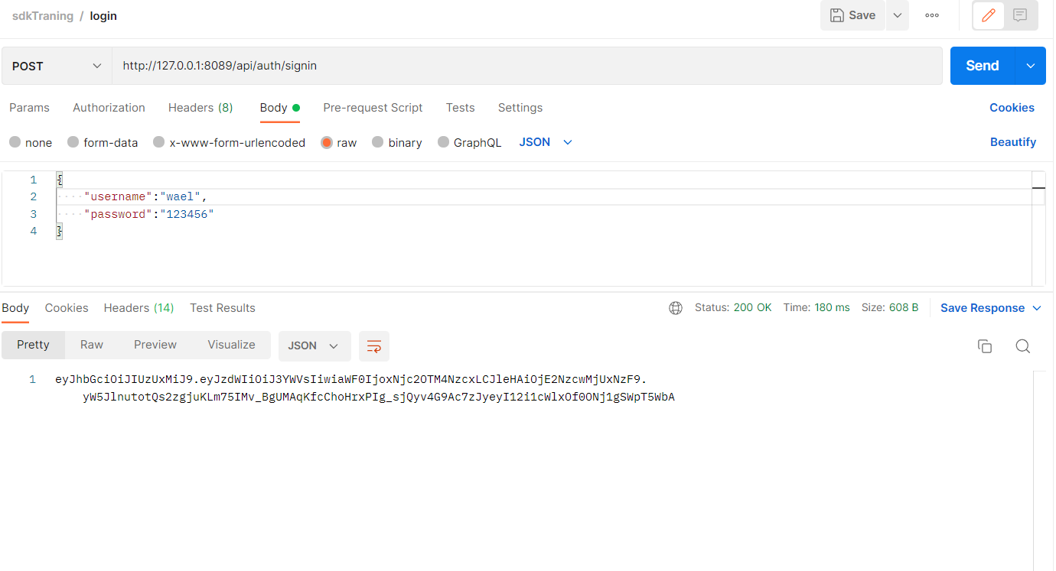1056x571 pixels.
Task: Select the Visualize response view
Action: 231,345
